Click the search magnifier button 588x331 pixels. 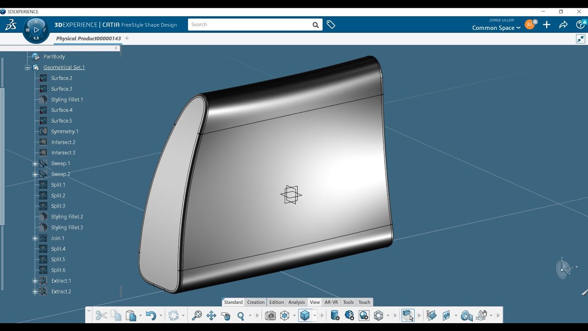click(316, 25)
